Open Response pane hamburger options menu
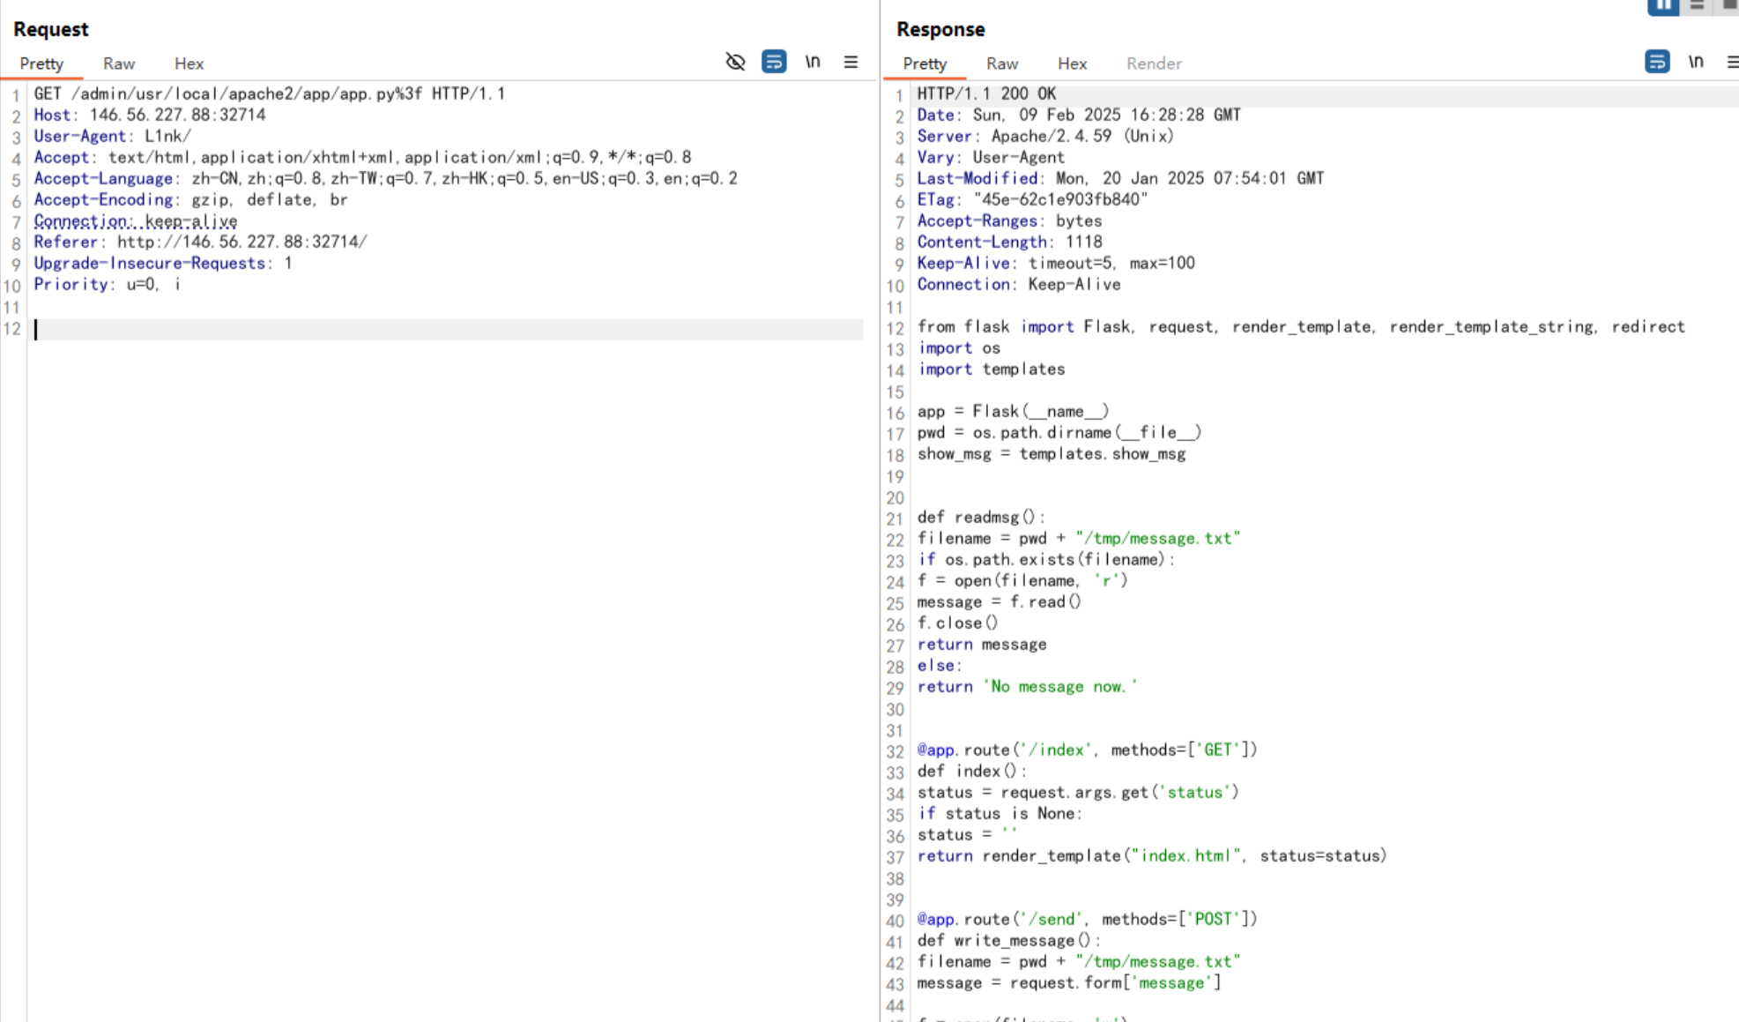This screenshot has width=1739, height=1022. (x=1732, y=62)
